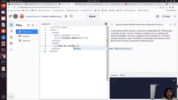178x100 pixels.
Task: Toggle the editor layout panel icon
Action: 106,24
